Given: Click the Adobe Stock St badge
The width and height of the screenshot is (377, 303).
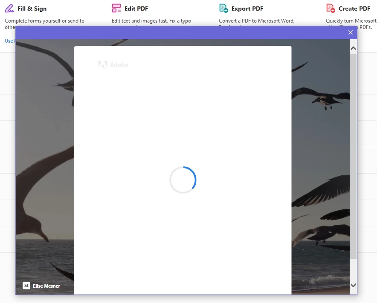Looking at the screenshot, I should [26, 286].
